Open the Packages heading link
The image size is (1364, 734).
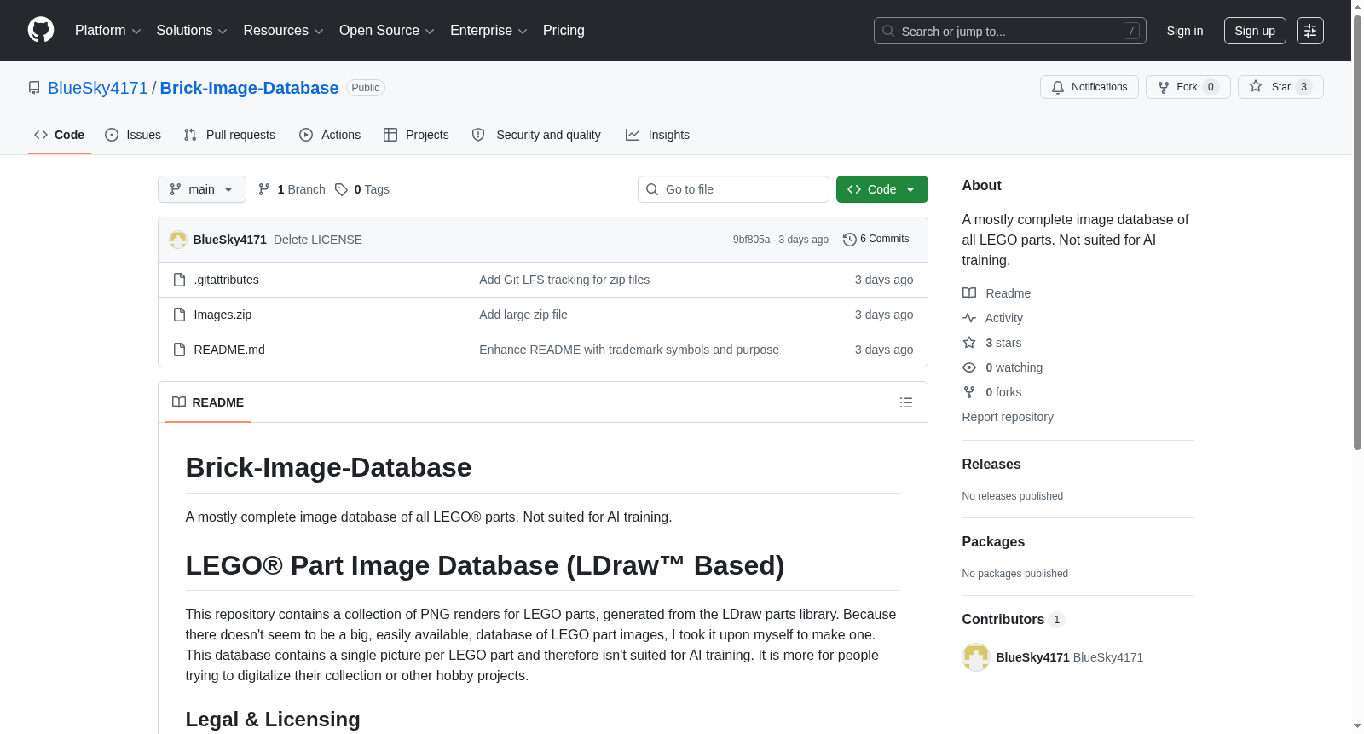(x=993, y=542)
